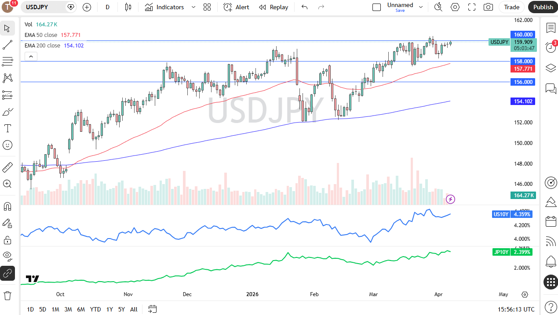Open the Indicators dialog
Viewport: 558px width, 315px height.
pyautogui.click(x=164, y=7)
